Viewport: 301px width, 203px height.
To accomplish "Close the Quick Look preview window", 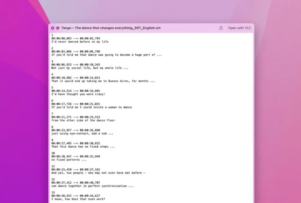I will pos(52,28).
